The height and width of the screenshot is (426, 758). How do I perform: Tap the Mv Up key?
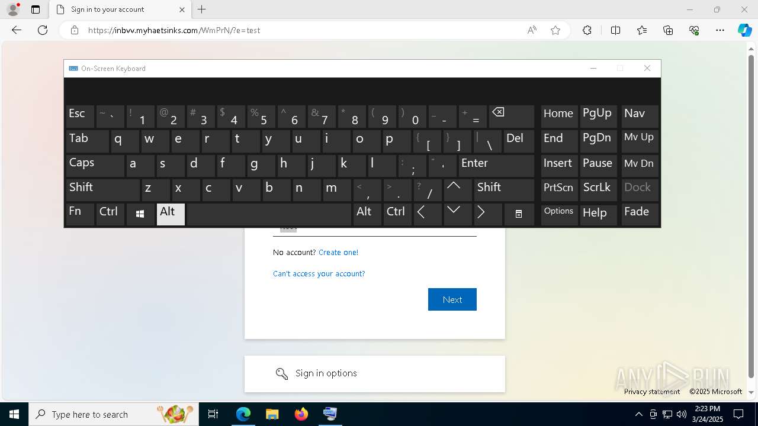640,141
